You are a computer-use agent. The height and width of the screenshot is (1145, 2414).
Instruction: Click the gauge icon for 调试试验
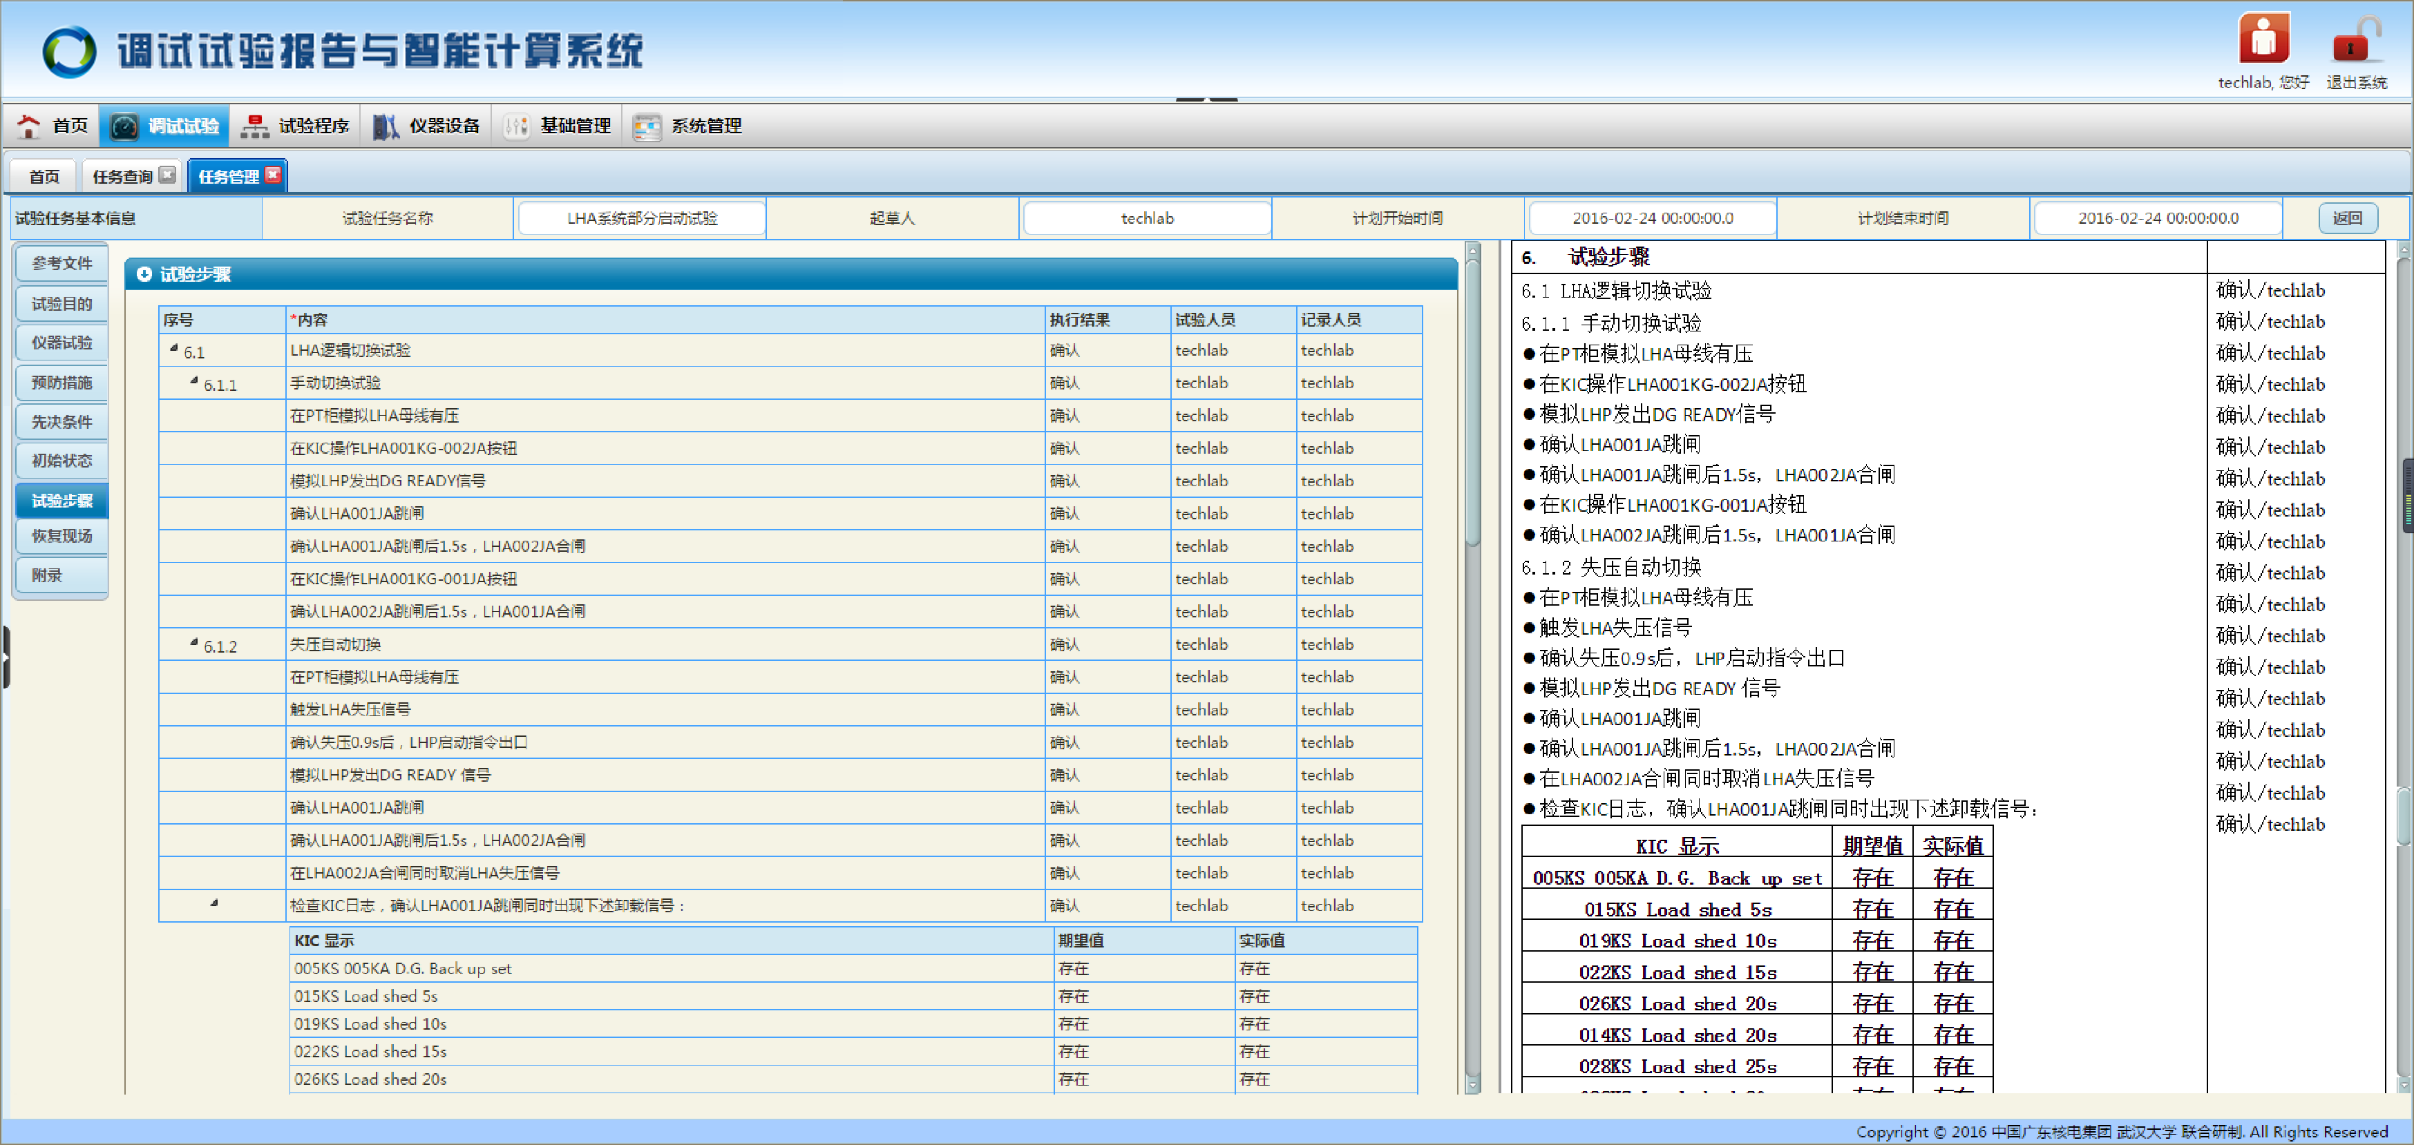[x=124, y=126]
